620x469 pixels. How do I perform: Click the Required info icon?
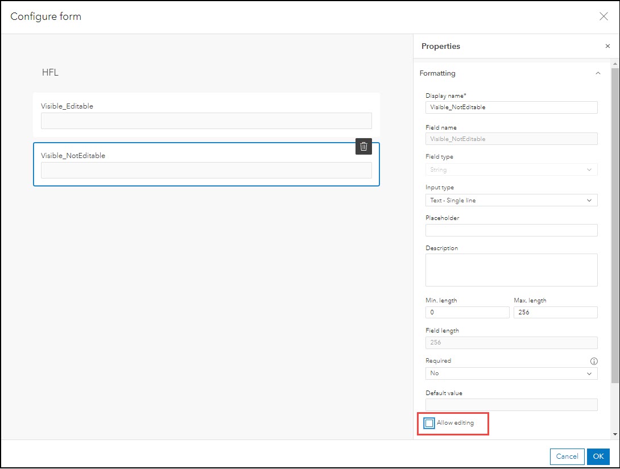[594, 361]
